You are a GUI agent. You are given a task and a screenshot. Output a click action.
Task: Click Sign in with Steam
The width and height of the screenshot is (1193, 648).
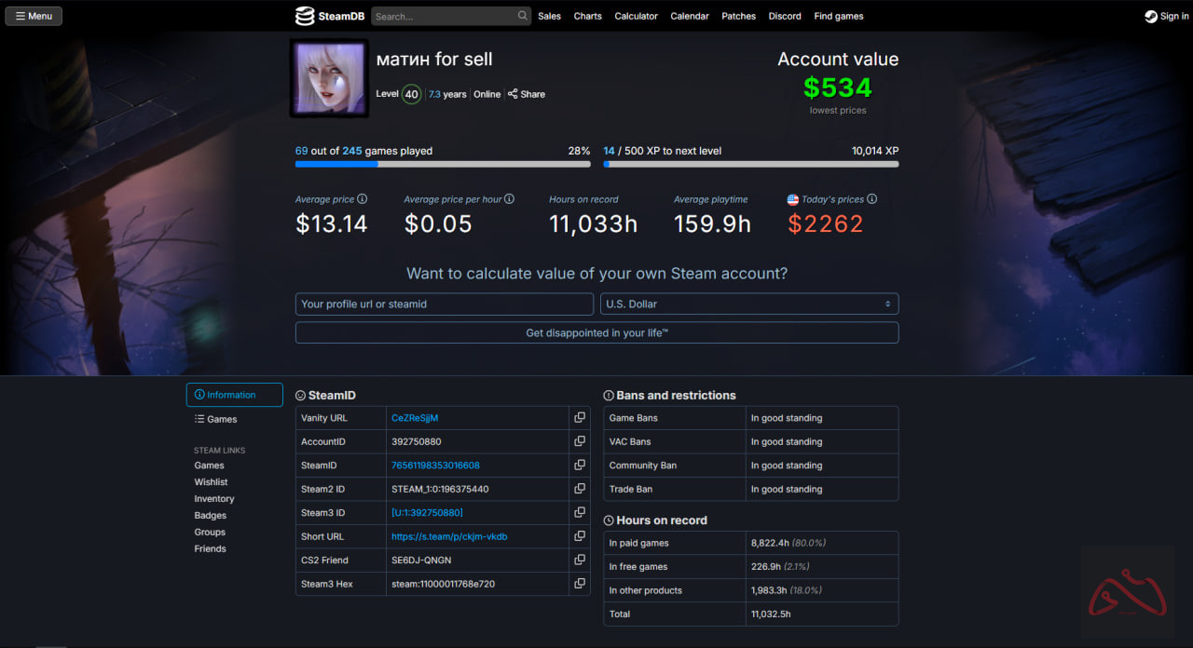tap(1166, 16)
